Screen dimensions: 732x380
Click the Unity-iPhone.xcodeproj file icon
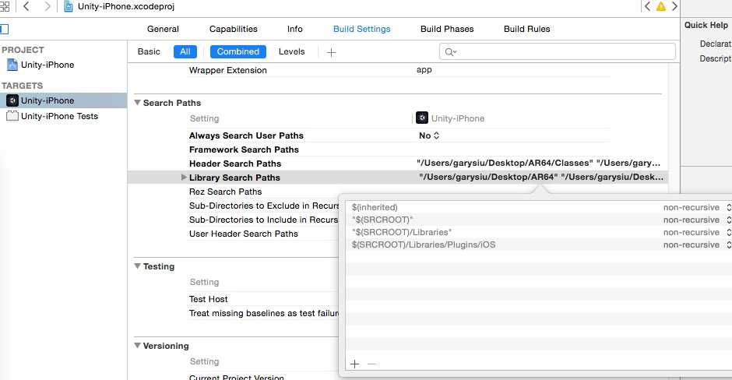click(x=69, y=6)
